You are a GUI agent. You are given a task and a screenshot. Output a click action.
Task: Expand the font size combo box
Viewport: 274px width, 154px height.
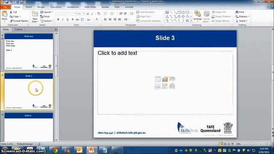click(84, 14)
